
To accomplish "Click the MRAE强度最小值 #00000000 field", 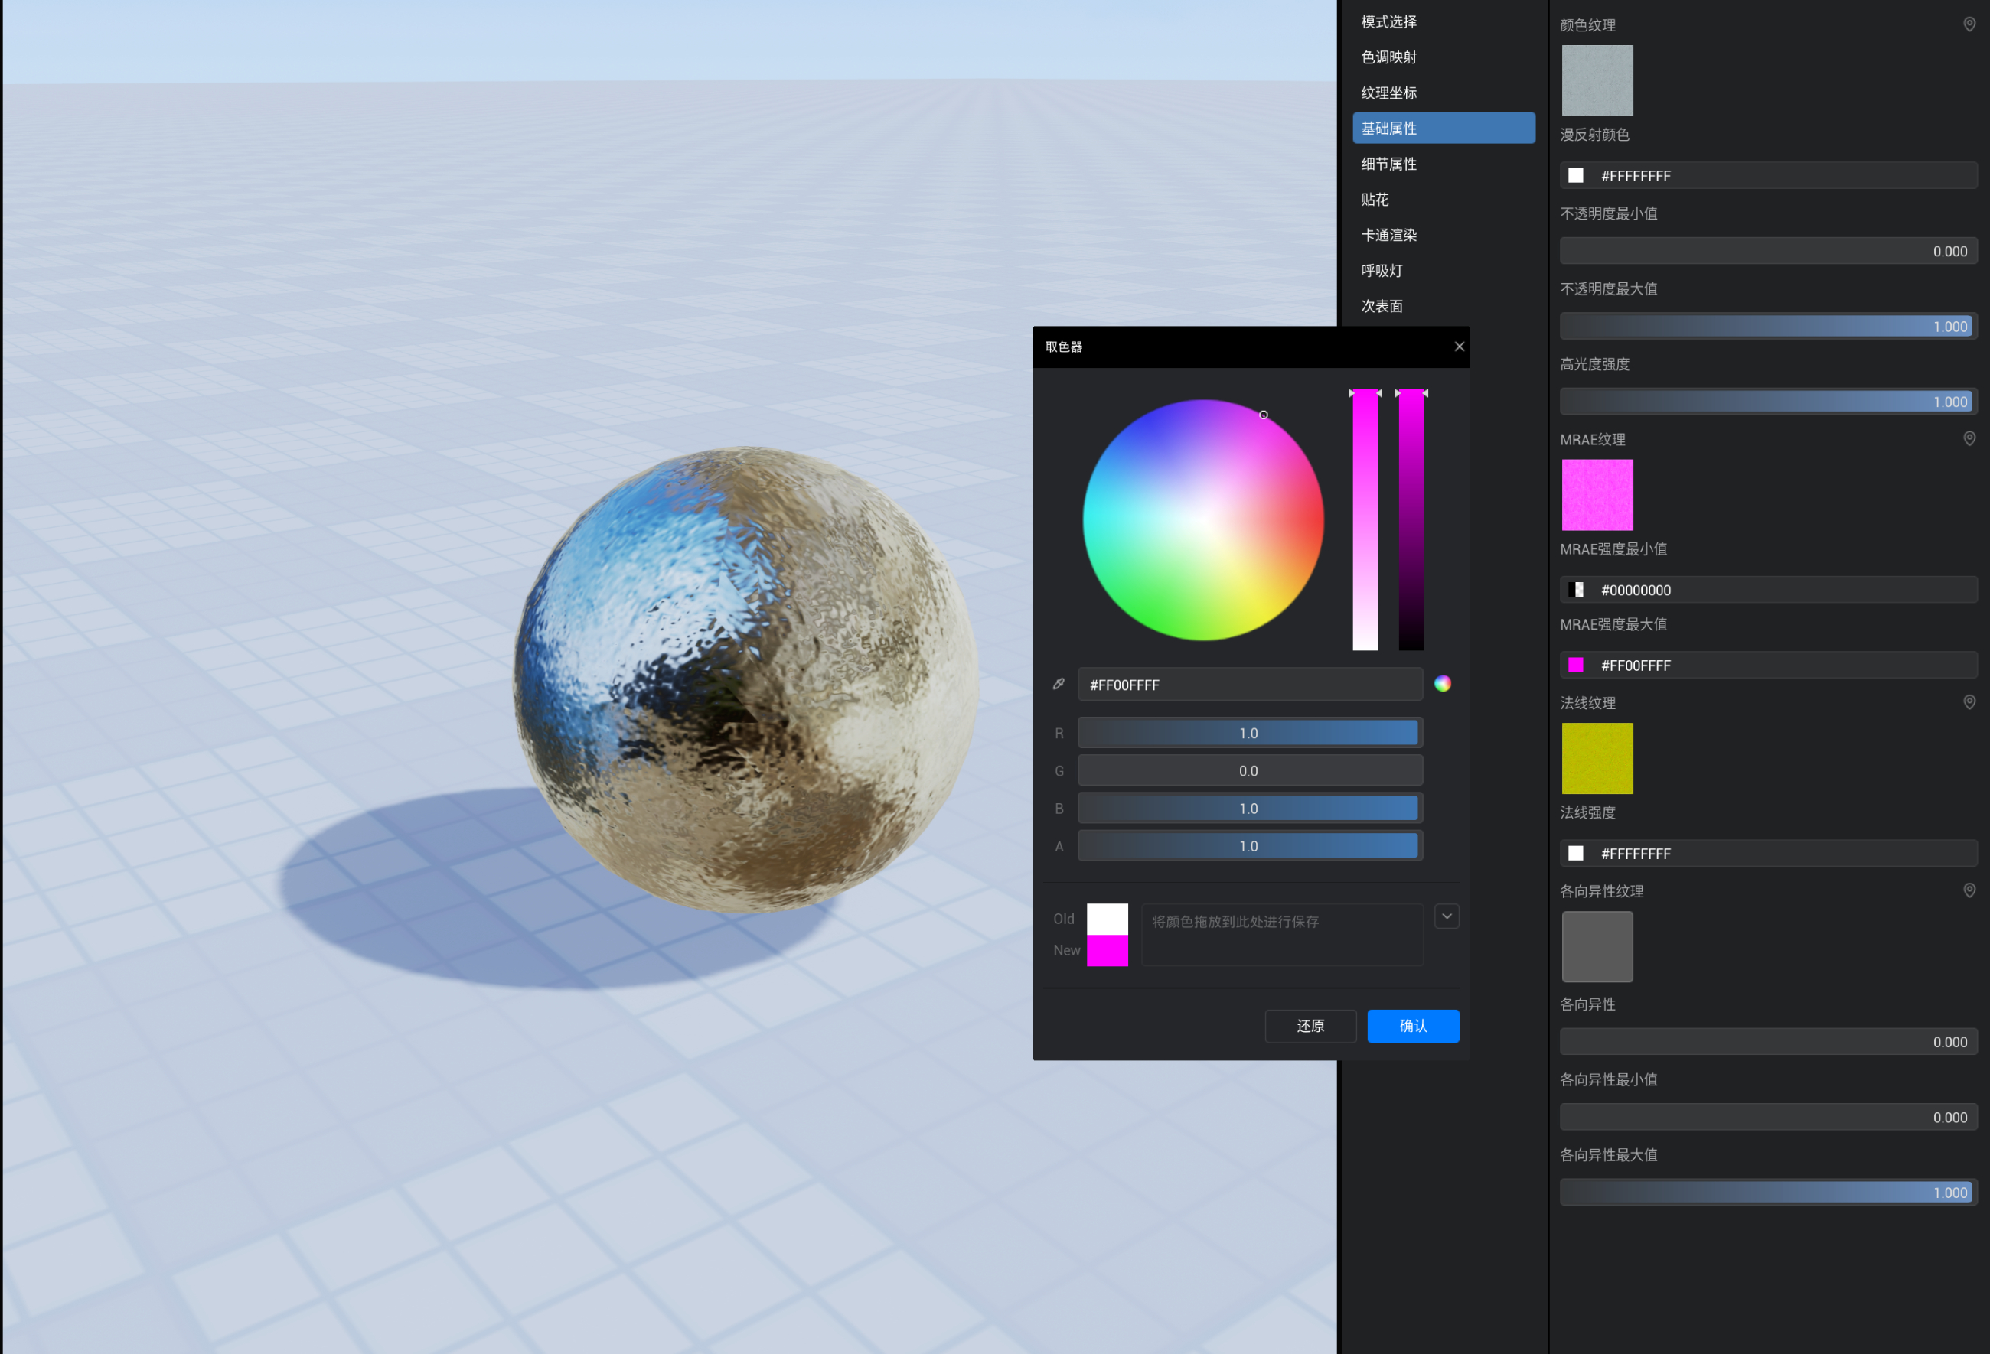I will click(1768, 590).
